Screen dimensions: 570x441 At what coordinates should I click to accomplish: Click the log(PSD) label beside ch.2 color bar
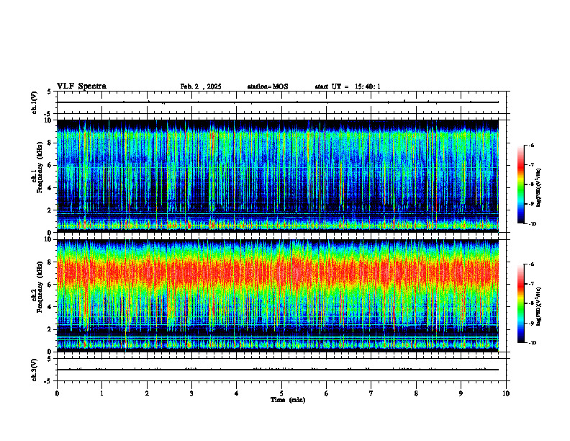pyautogui.click(x=539, y=306)
